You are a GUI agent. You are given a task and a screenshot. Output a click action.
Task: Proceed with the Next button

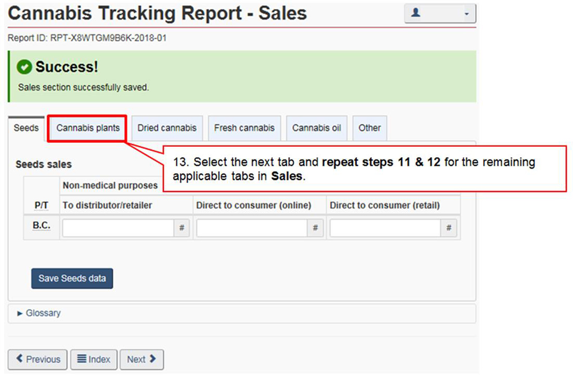tap(142, 360)
